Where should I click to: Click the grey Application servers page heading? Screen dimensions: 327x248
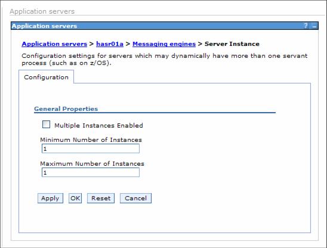[42, 11]
